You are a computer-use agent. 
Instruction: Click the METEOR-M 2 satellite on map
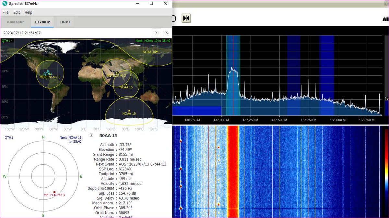(117, 73)
